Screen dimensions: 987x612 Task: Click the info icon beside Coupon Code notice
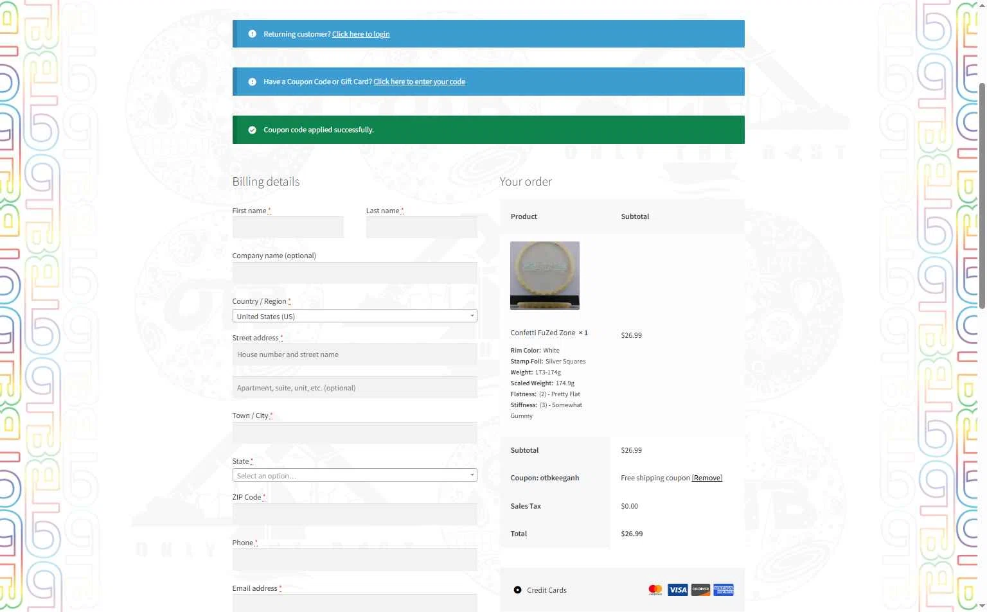pos(252,82)
